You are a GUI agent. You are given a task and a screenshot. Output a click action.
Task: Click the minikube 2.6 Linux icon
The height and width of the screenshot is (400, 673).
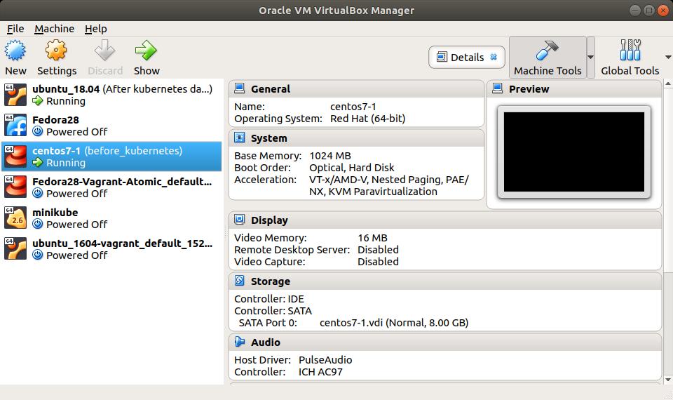point(15,218)
